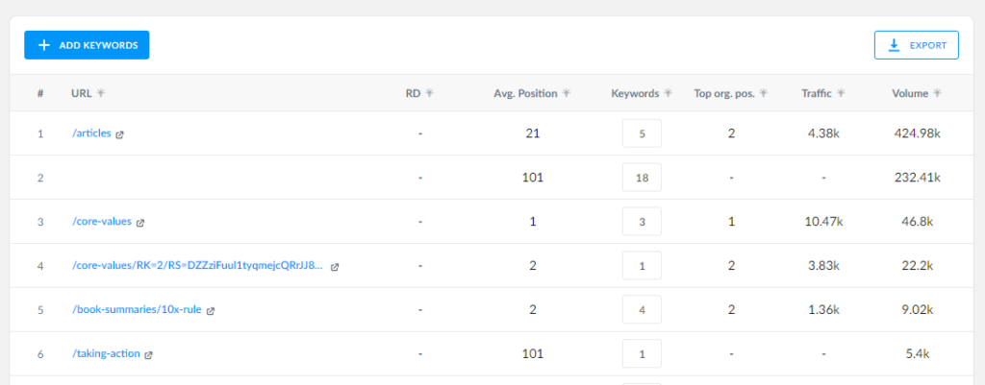This screenshot has width=985, height=385.
Task: Open keywords count box for /core-values/RK=2 row
Action: pos(642,266)
